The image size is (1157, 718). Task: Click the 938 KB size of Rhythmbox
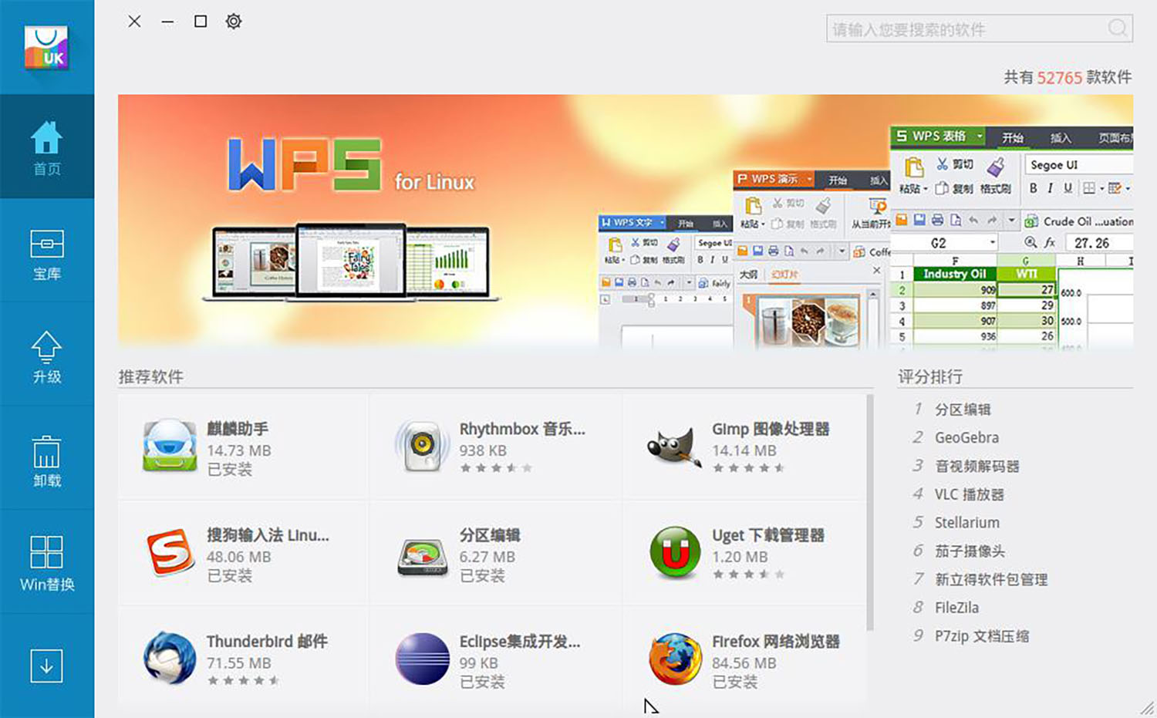(x=483, y=450)
